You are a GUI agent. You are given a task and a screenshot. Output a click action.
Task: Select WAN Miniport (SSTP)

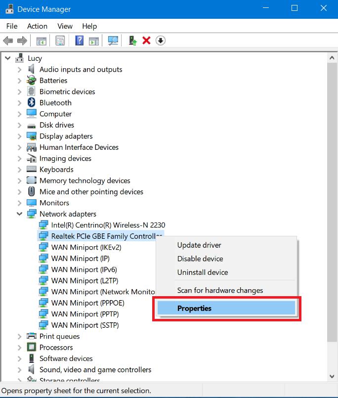coord(85,325)
